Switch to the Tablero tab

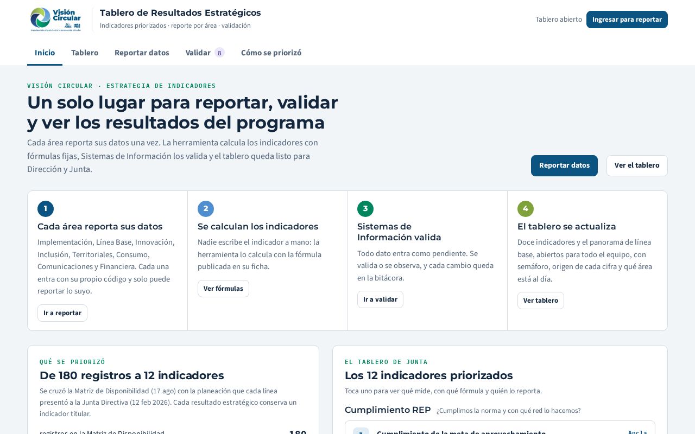85,53
